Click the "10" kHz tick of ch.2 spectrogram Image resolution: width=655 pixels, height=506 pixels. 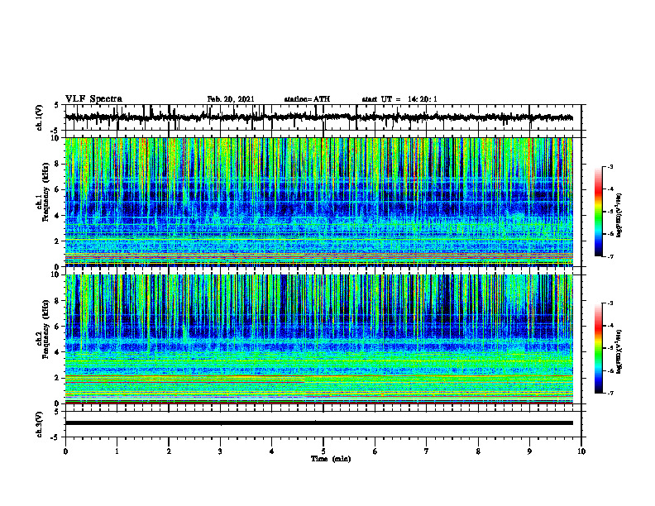(x=57, y=275)
